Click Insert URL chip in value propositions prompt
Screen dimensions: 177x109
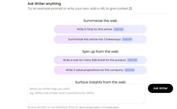coord(130,70)
